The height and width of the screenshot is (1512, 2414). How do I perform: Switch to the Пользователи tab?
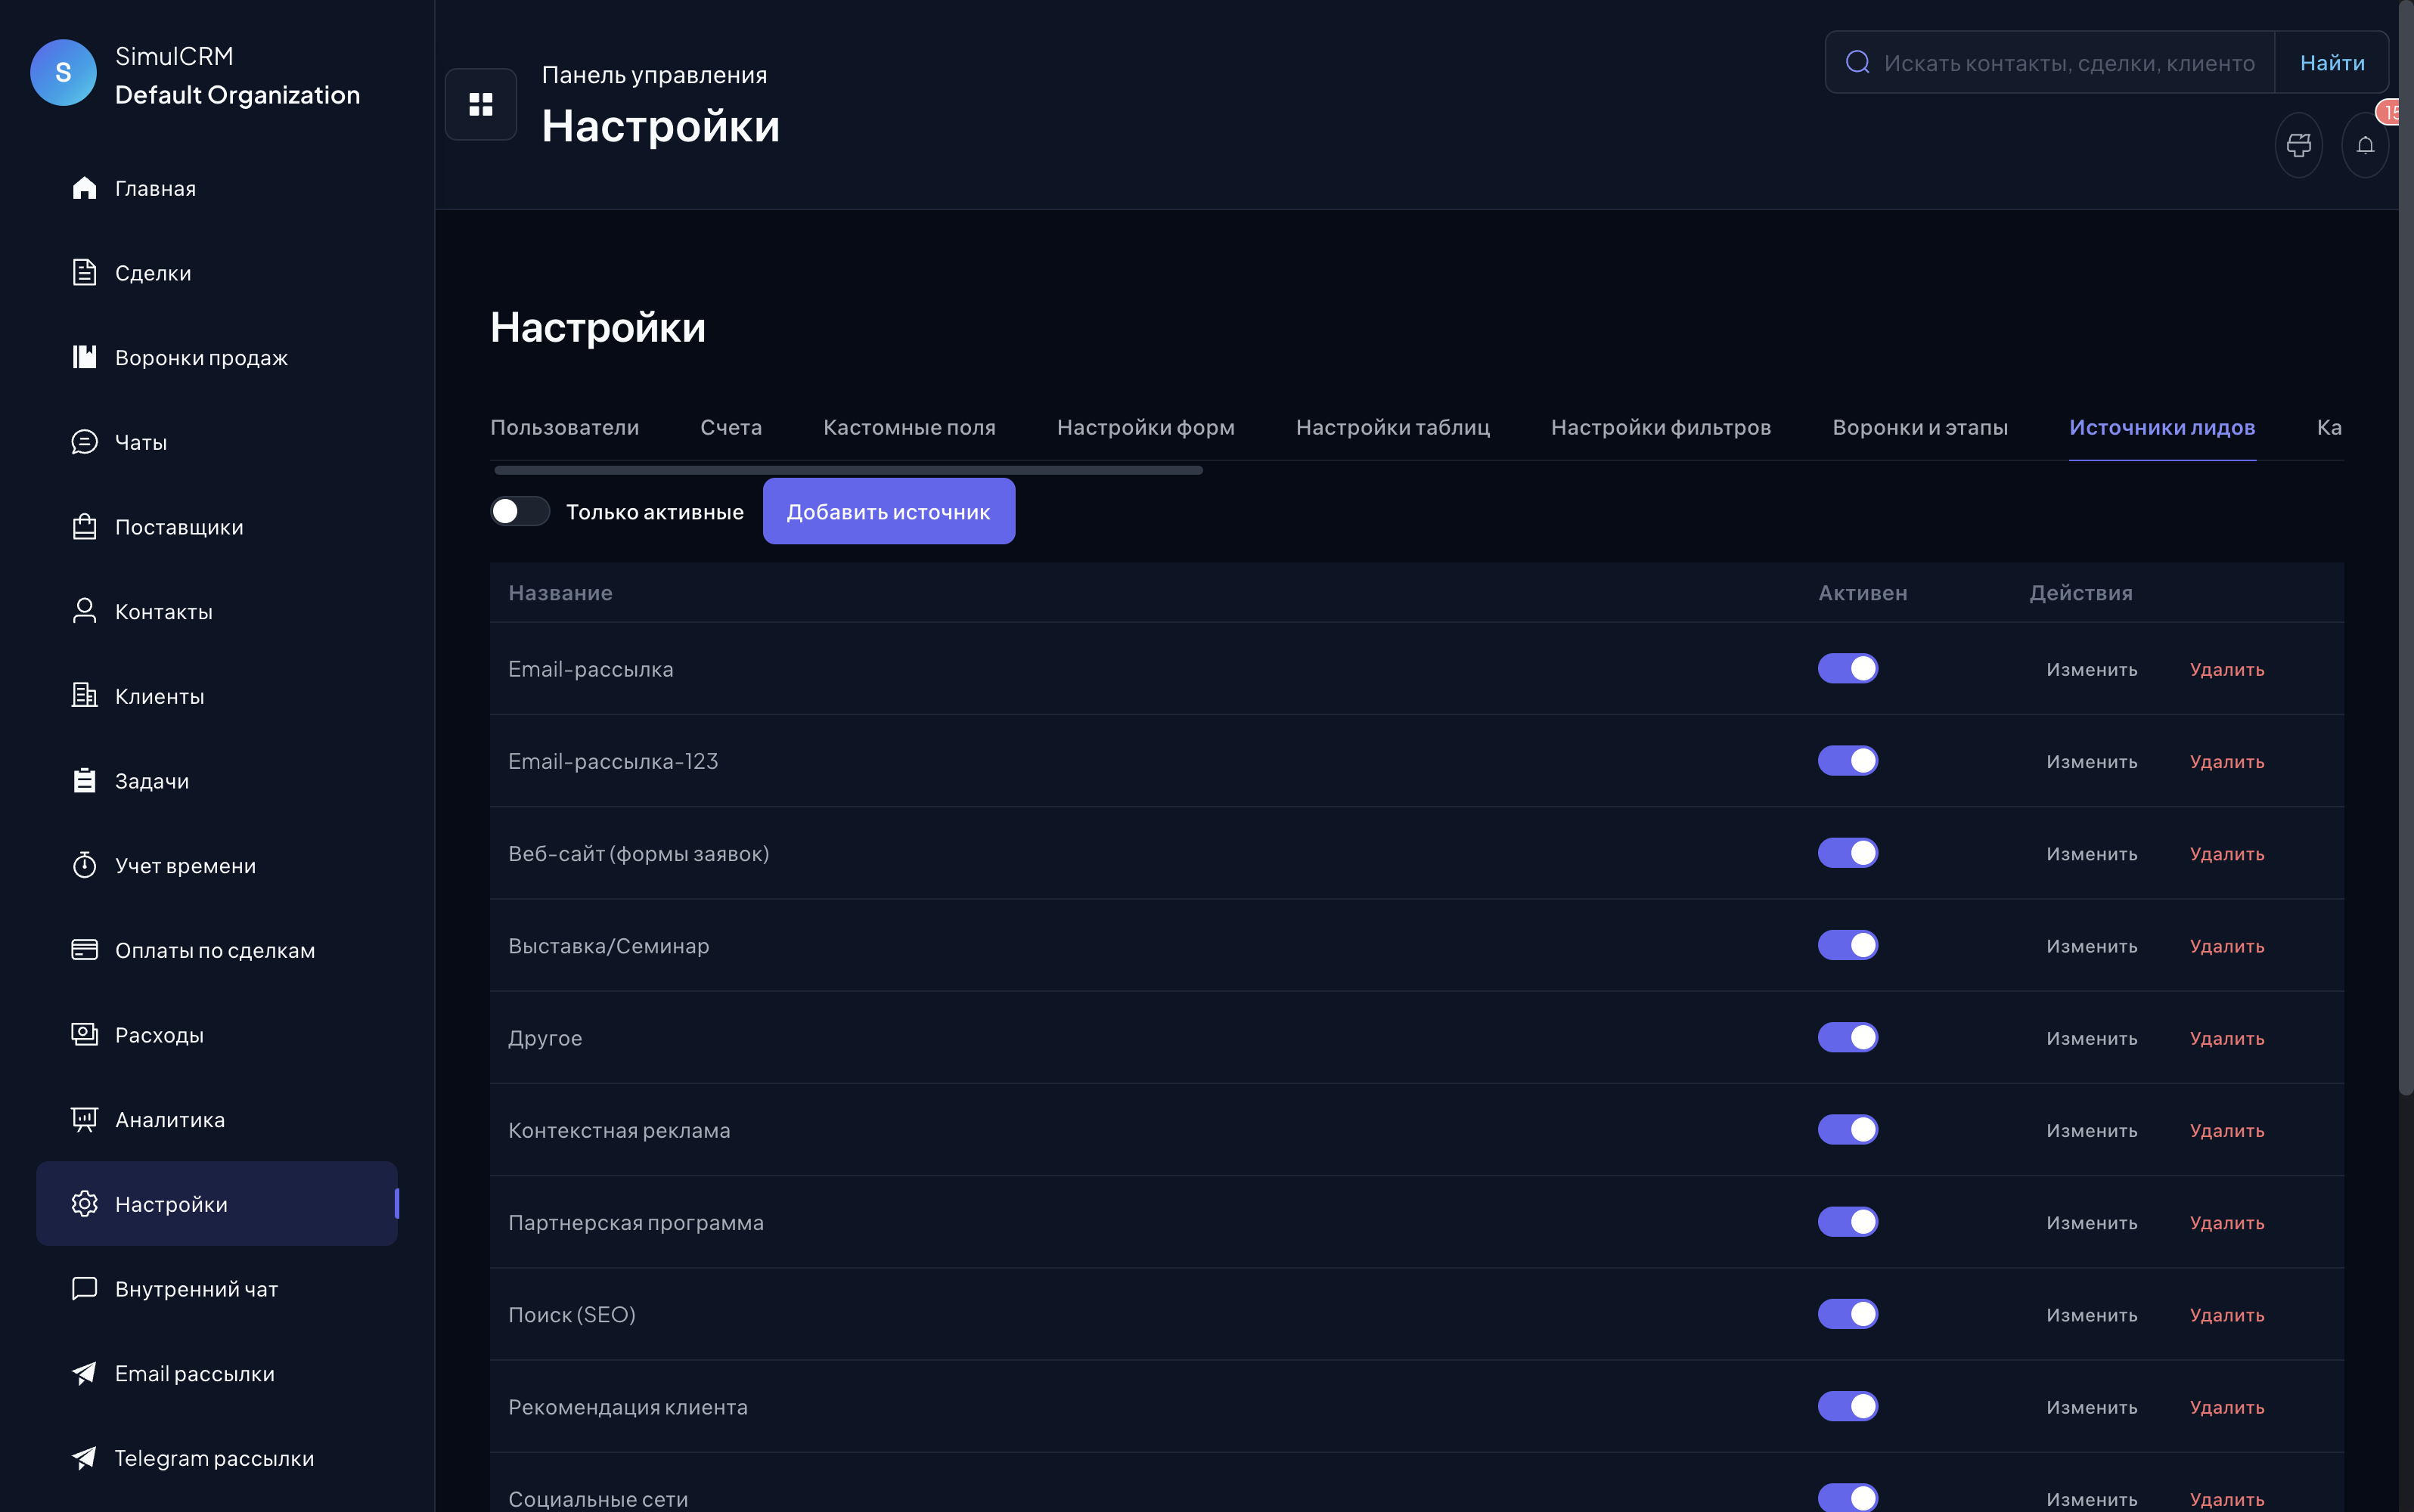tap(564, 427)
